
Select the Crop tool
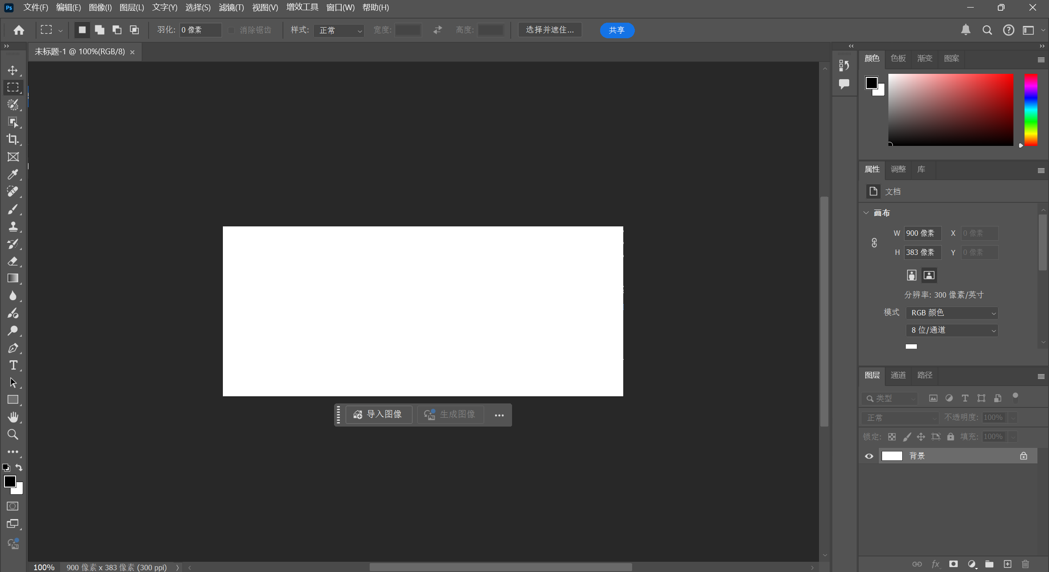(x=12, y=139)
